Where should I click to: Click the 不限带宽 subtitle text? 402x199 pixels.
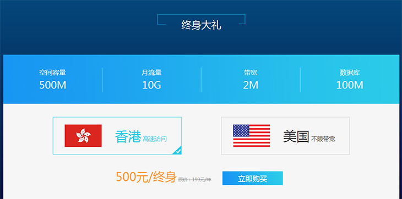pos(323,139)
